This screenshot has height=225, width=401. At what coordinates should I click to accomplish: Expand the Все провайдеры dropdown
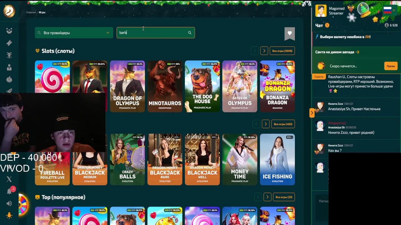(74, 33)
